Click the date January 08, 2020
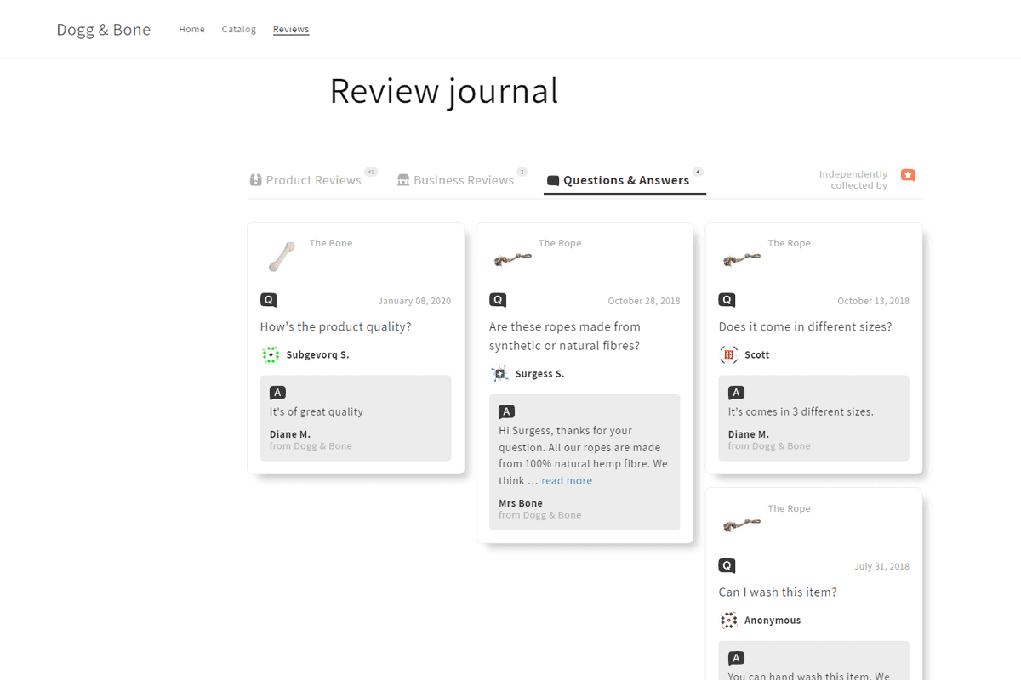Screen dimensions: 1021x680 414,301
